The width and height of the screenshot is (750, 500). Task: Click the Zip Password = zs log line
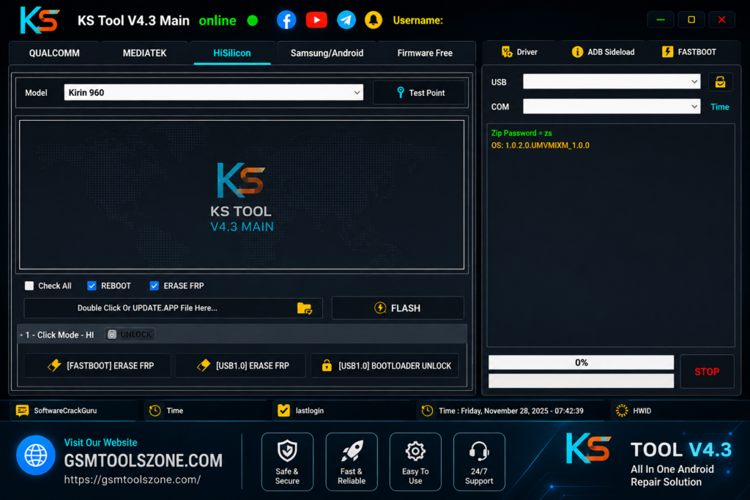click(x=521, y=133)
